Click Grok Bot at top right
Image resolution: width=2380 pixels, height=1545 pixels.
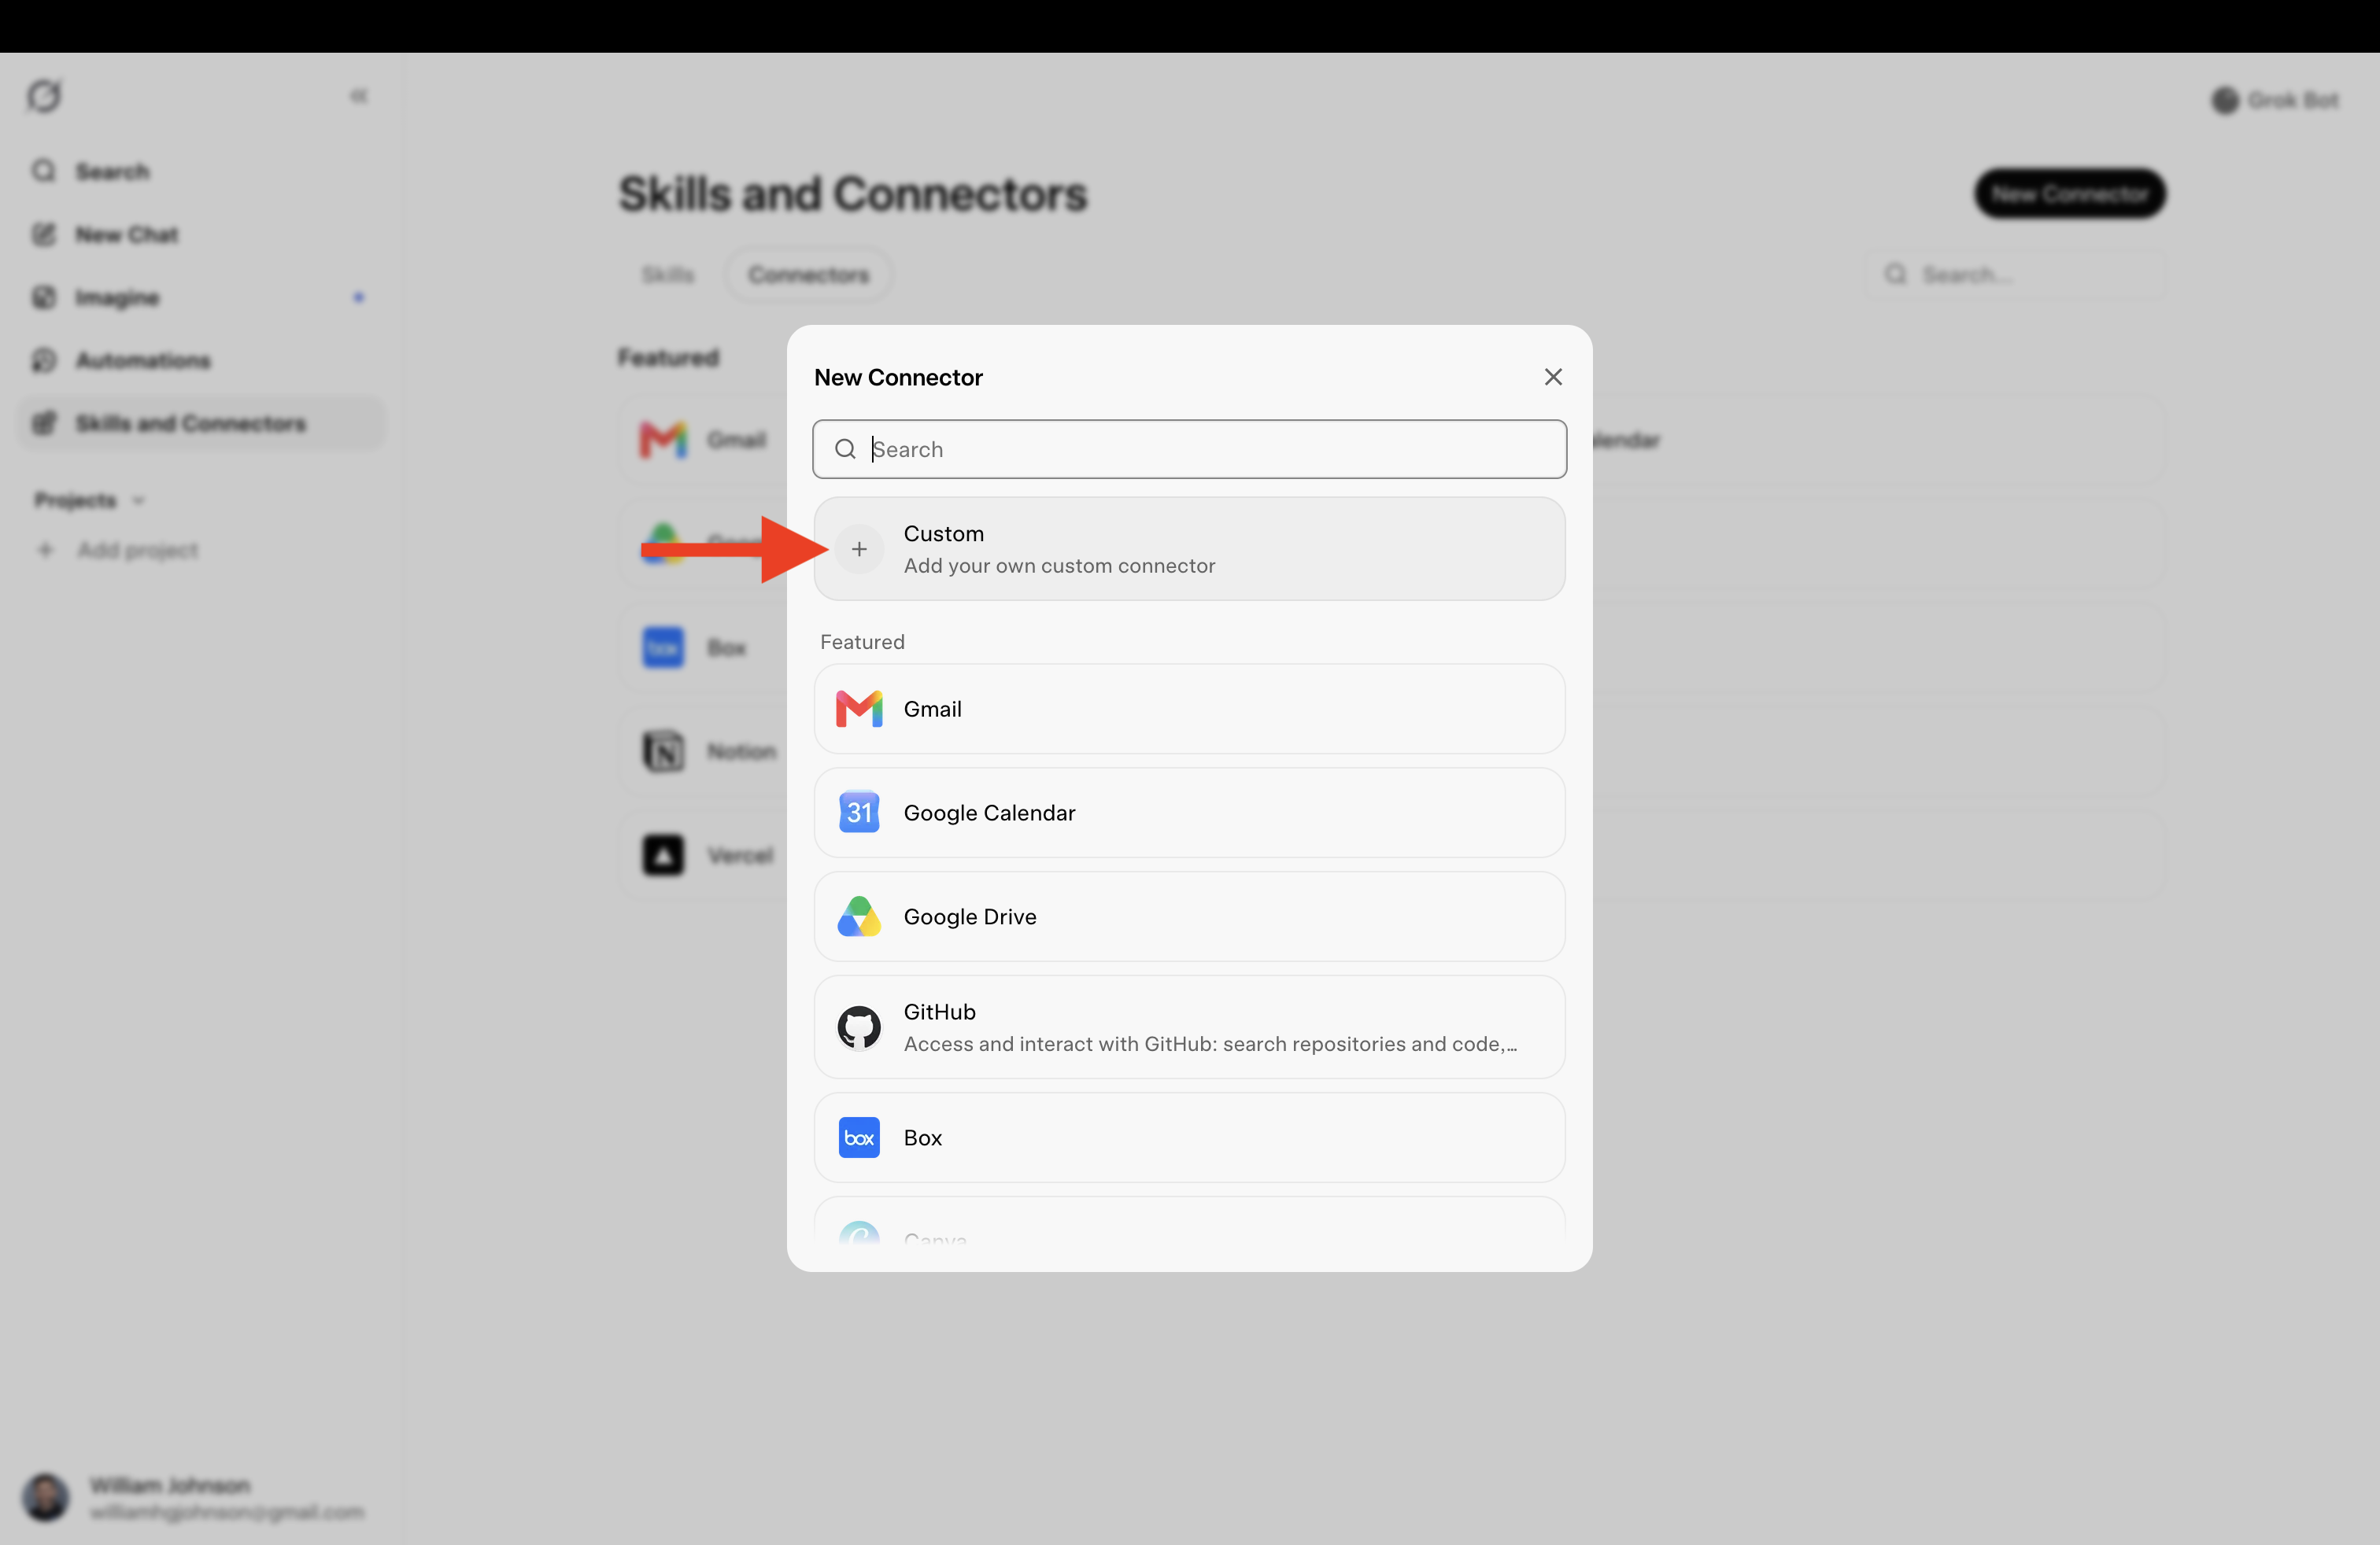[x=2275, y=100]
